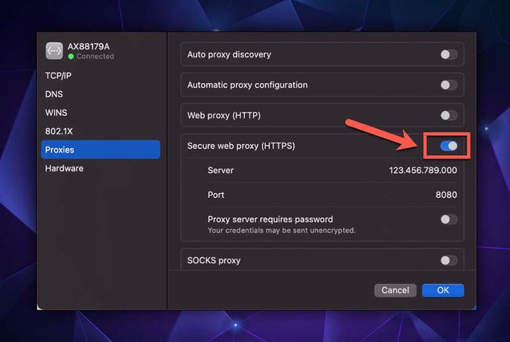Enable the SOCKS proxy switch
This screenshot has height=342, width=510.
[449, 260]
